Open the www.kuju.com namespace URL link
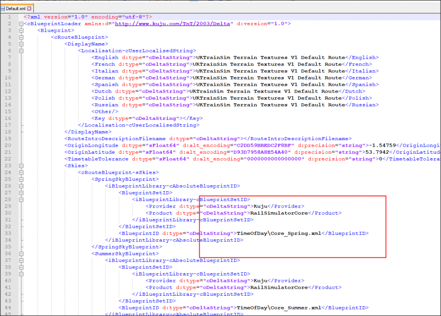Image resolution: width=441 pixels, height=316 pixels. [x=173, y=24]
